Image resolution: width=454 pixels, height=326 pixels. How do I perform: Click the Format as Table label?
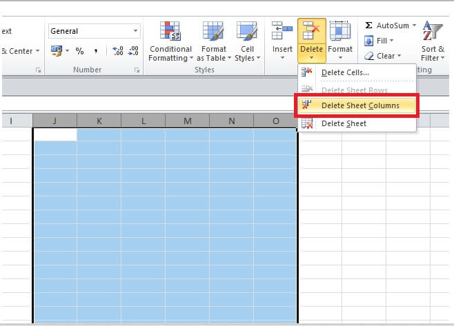coord(213,54)
